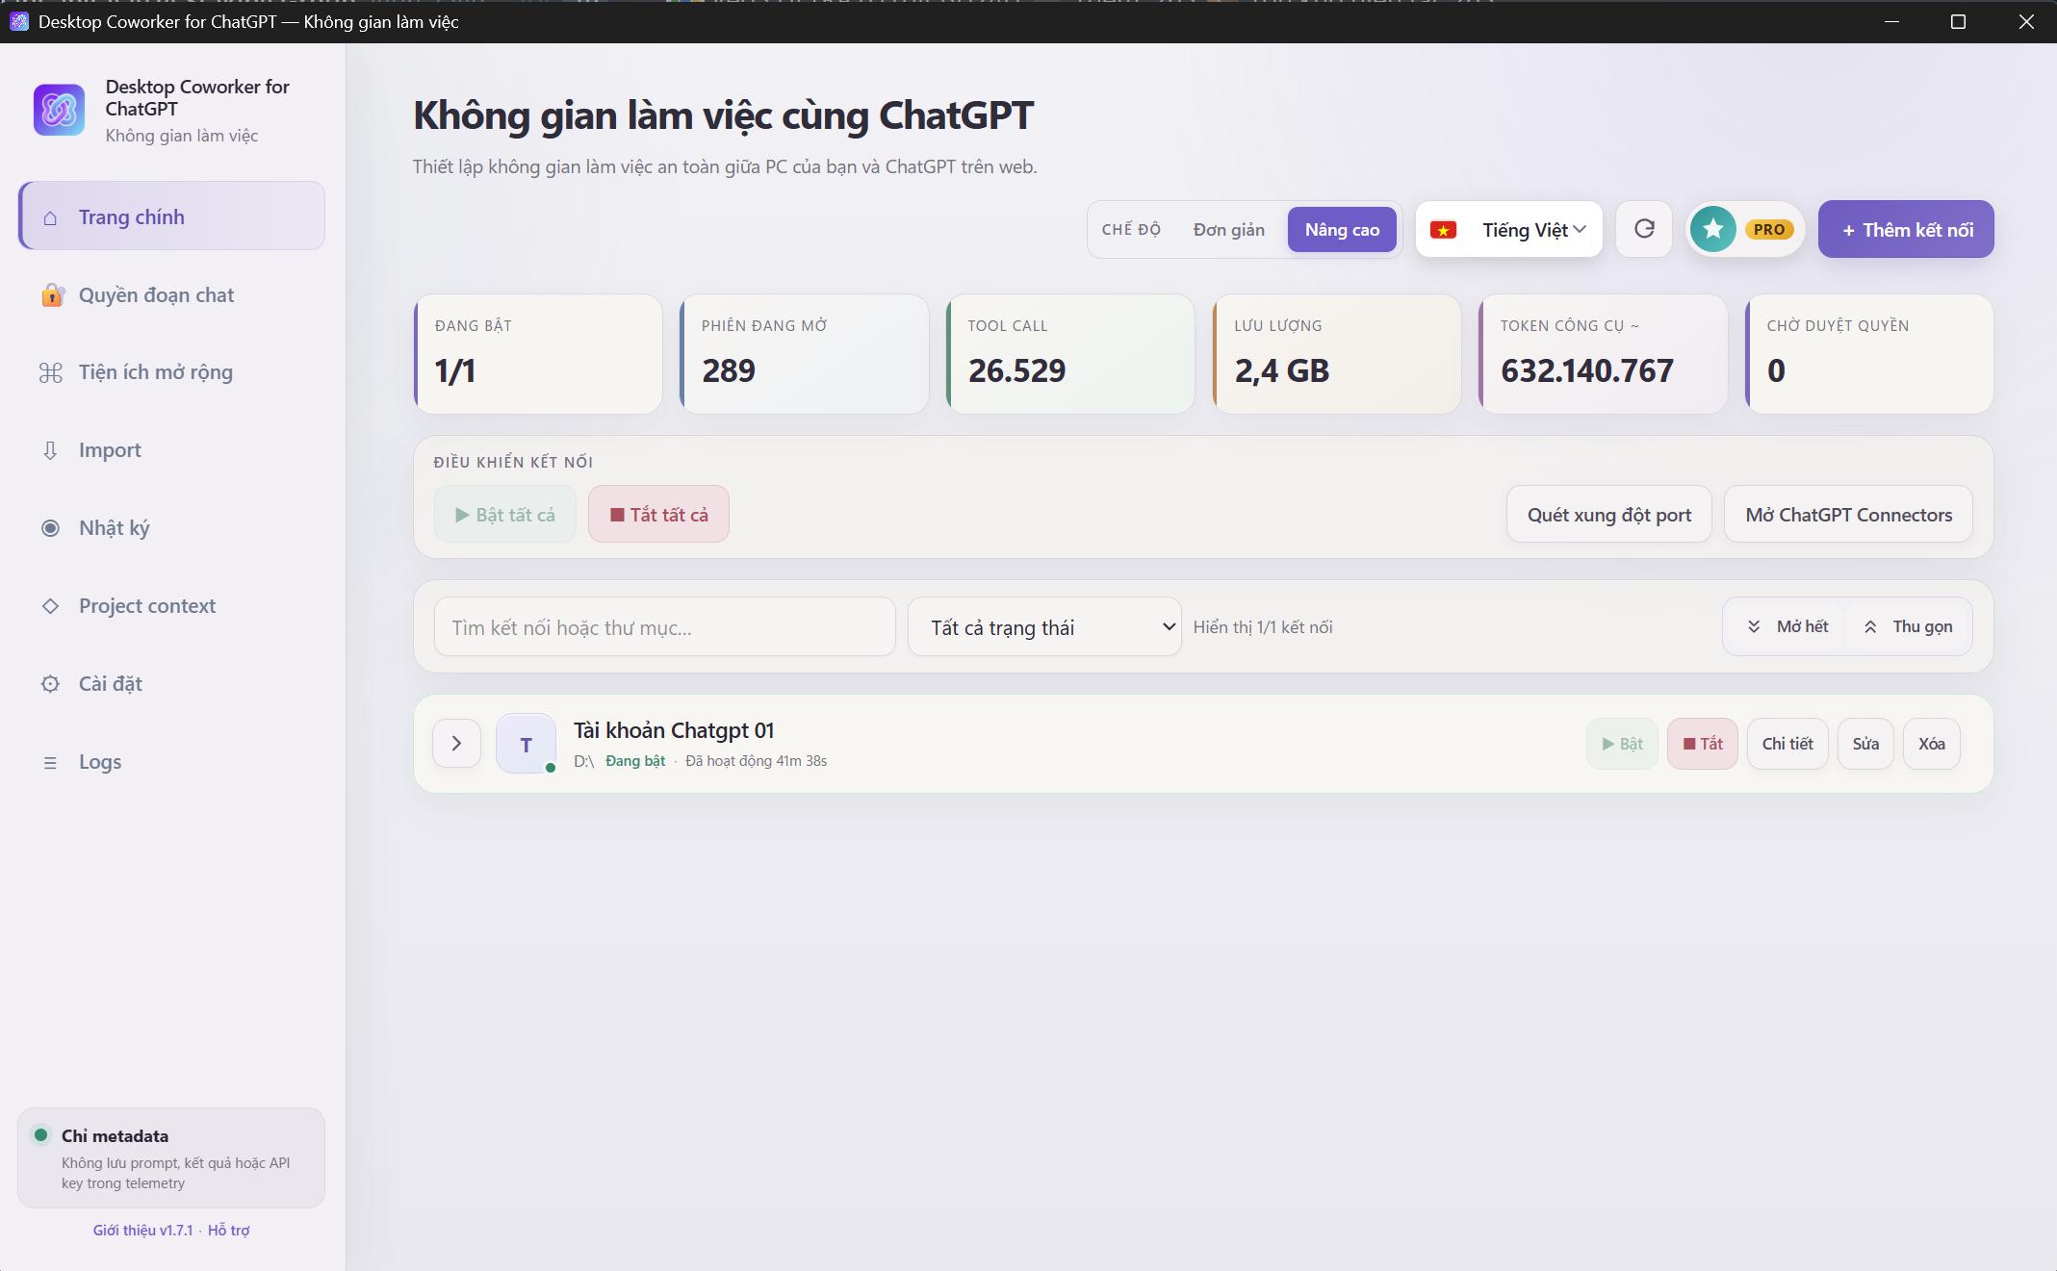
Task: Click the D:\ path of Tài khoản Chatgpt 01
Action: tap(583, 761)
